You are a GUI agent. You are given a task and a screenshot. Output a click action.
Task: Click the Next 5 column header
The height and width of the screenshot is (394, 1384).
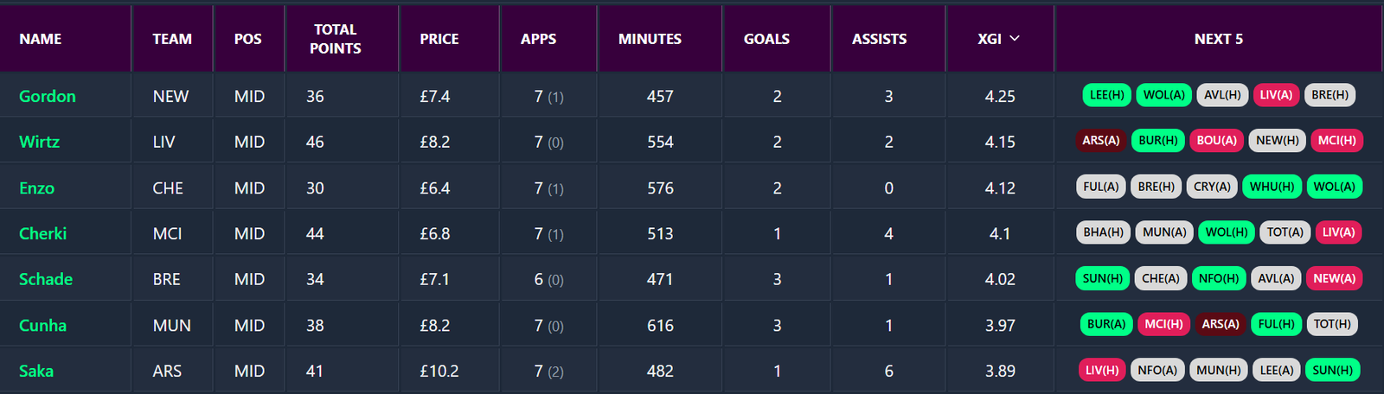click(1218, 39)
